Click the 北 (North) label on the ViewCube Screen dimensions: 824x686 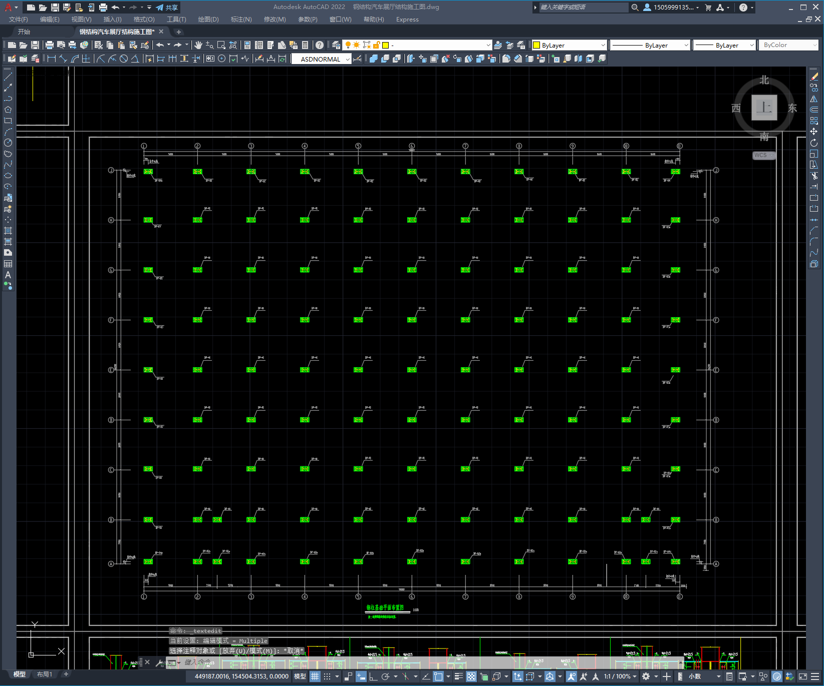(x=764, y=80)
